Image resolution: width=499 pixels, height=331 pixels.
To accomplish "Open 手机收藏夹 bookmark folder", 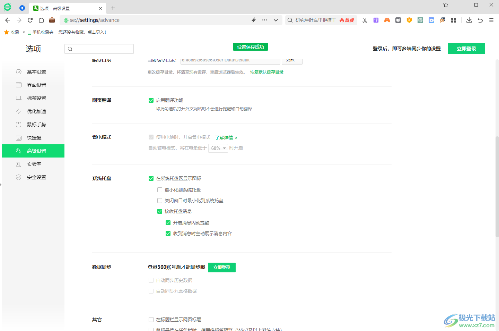I will click(x=41, y=32).
